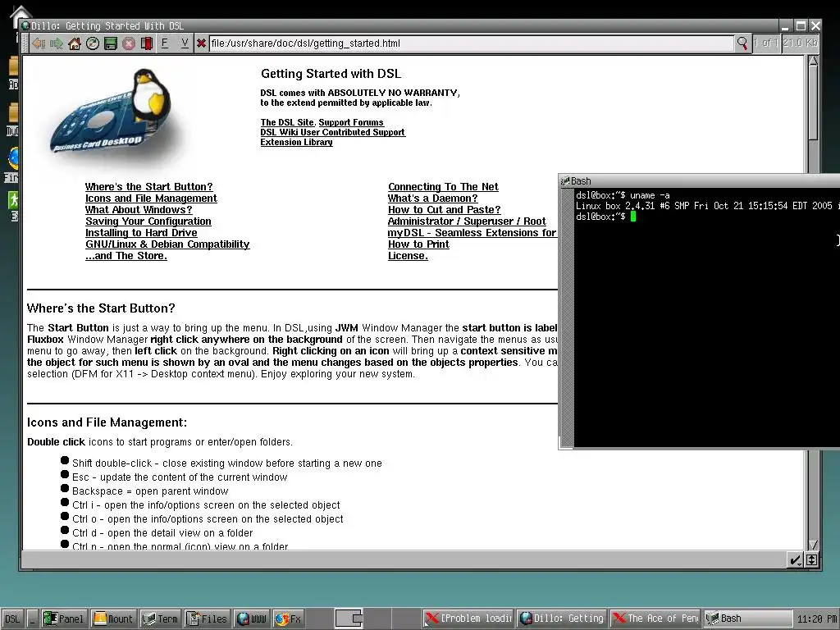Image resolution: width=840 pixels, height=630 pixels.
Task: Click the green desktop icon below Firefox
Action: (13, 200)
